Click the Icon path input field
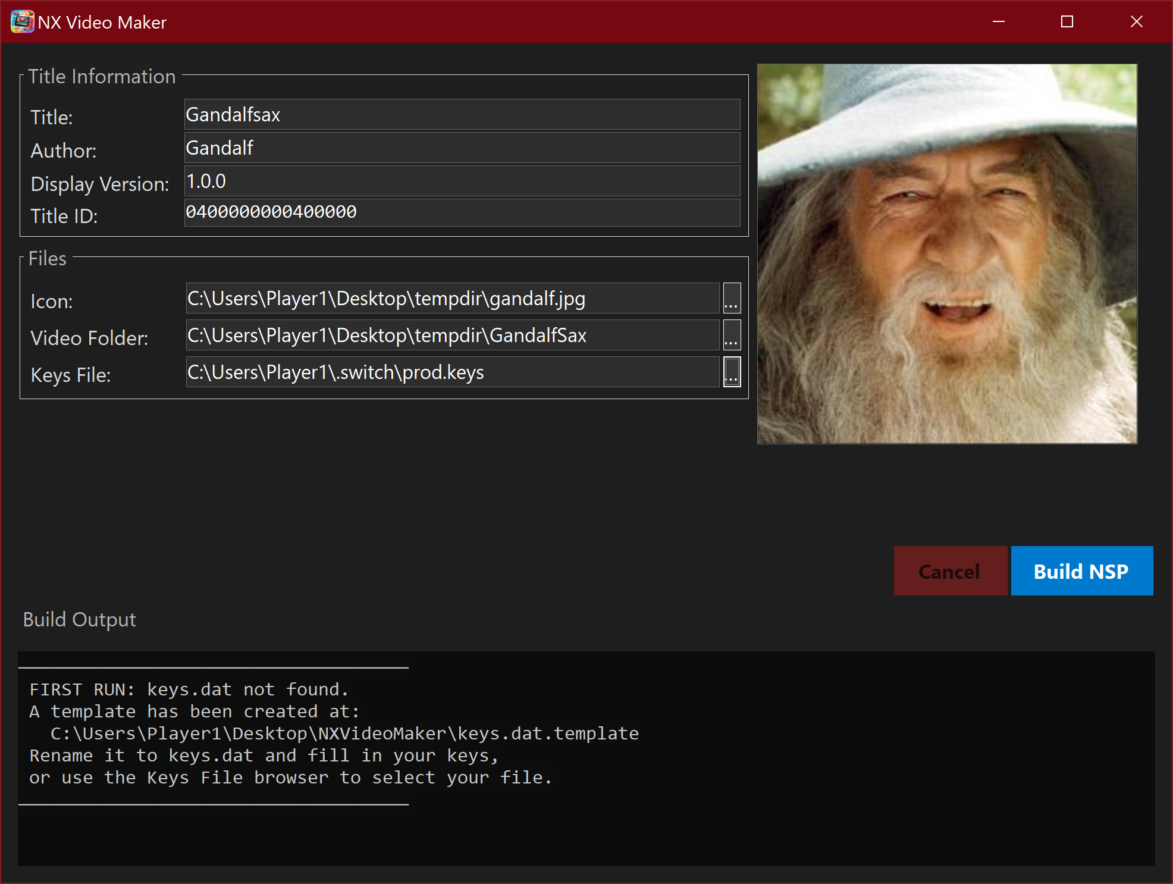Screen dimensions: 1173x884 453,298
